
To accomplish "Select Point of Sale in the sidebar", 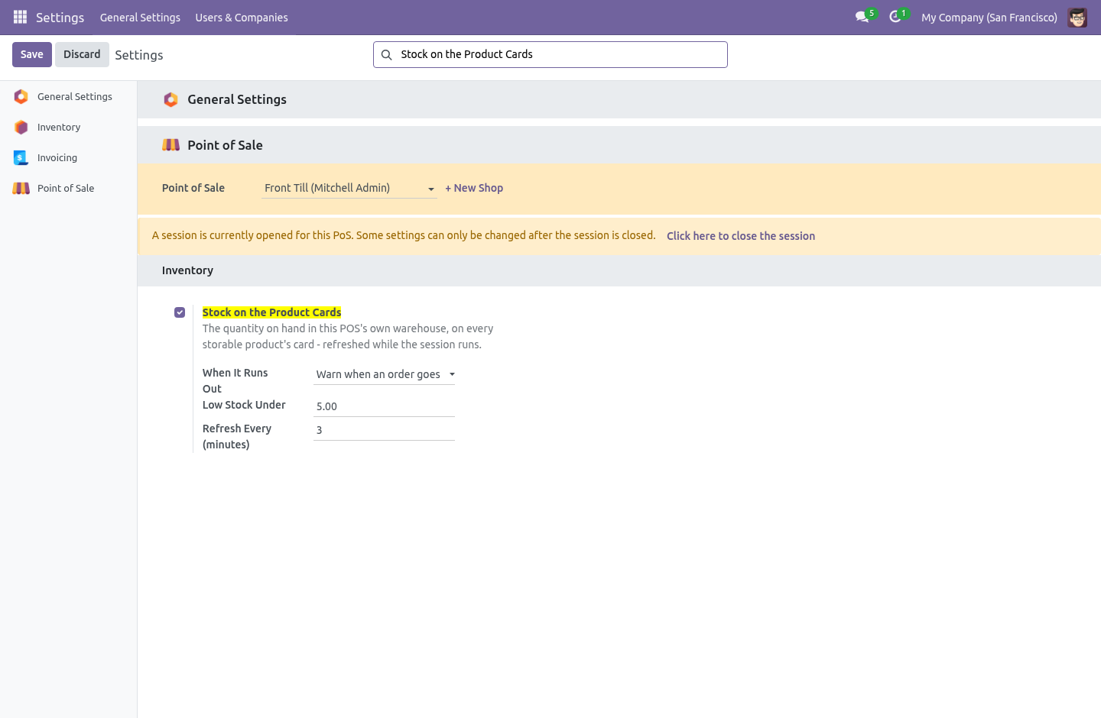I will 69,189.
